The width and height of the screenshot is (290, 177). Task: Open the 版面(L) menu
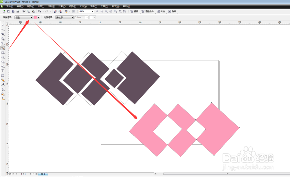click(x=41, y=6)
